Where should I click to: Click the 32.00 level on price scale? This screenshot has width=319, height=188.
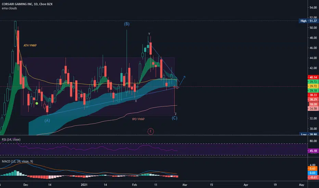[313, 119]
